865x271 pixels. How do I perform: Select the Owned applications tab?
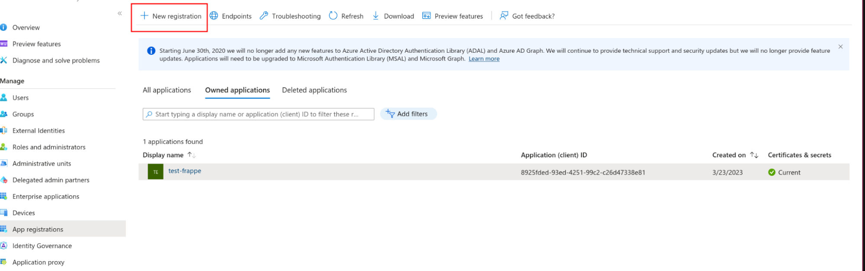point(238,90)
